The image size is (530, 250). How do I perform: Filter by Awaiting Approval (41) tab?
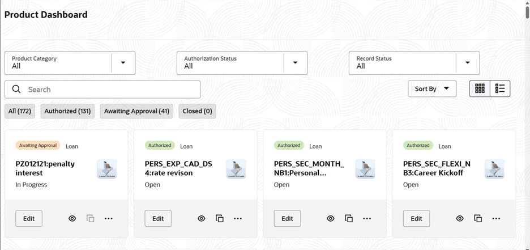click(x=136, y=111)
